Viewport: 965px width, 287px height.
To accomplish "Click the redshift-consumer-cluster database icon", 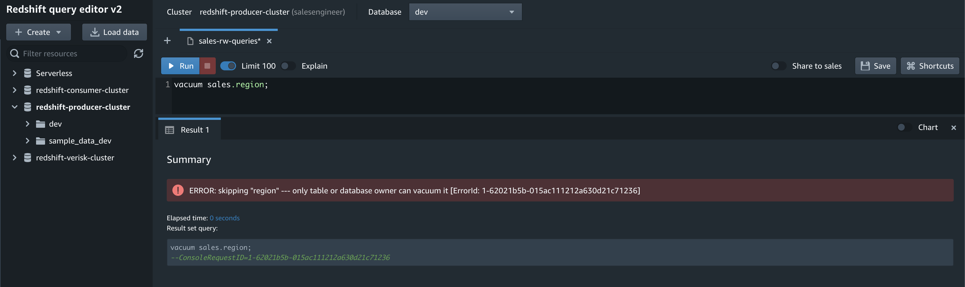I will tap(27, 90).
